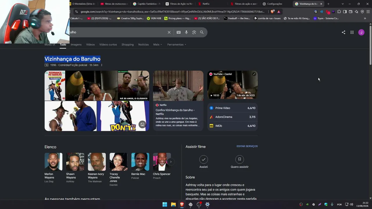The width and height of the screenshot is (372, 209).
Task: Open File Explorer from the taskbar
Action: pyautogui.click(x=173, y=204)
